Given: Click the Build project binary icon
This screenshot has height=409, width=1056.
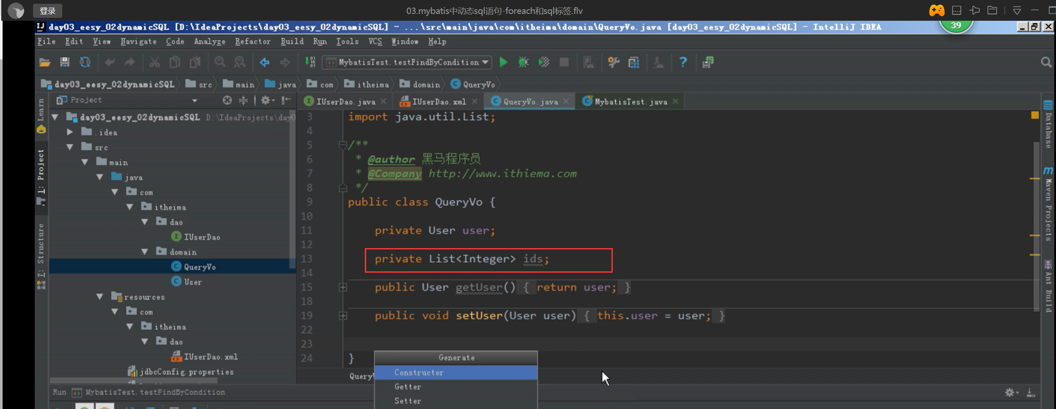Looking at the screenshot, I should tap(310, 62).
